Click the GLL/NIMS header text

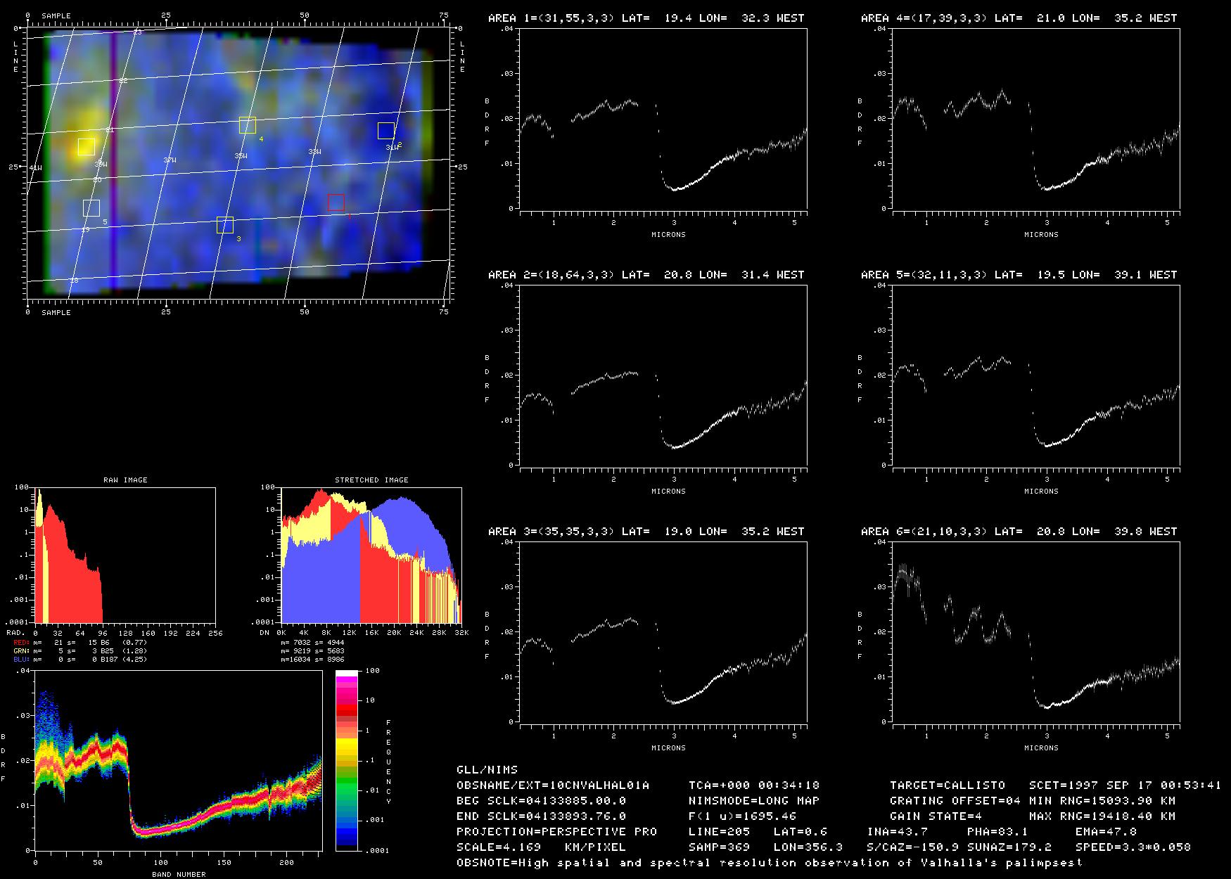click(487, 769)
